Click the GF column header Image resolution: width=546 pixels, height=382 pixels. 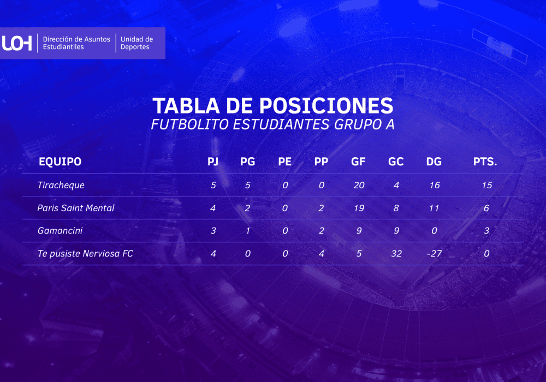[x=359, y=162]
